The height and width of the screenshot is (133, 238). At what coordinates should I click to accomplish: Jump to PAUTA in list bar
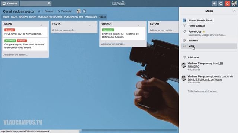click(x=14, y=17)
